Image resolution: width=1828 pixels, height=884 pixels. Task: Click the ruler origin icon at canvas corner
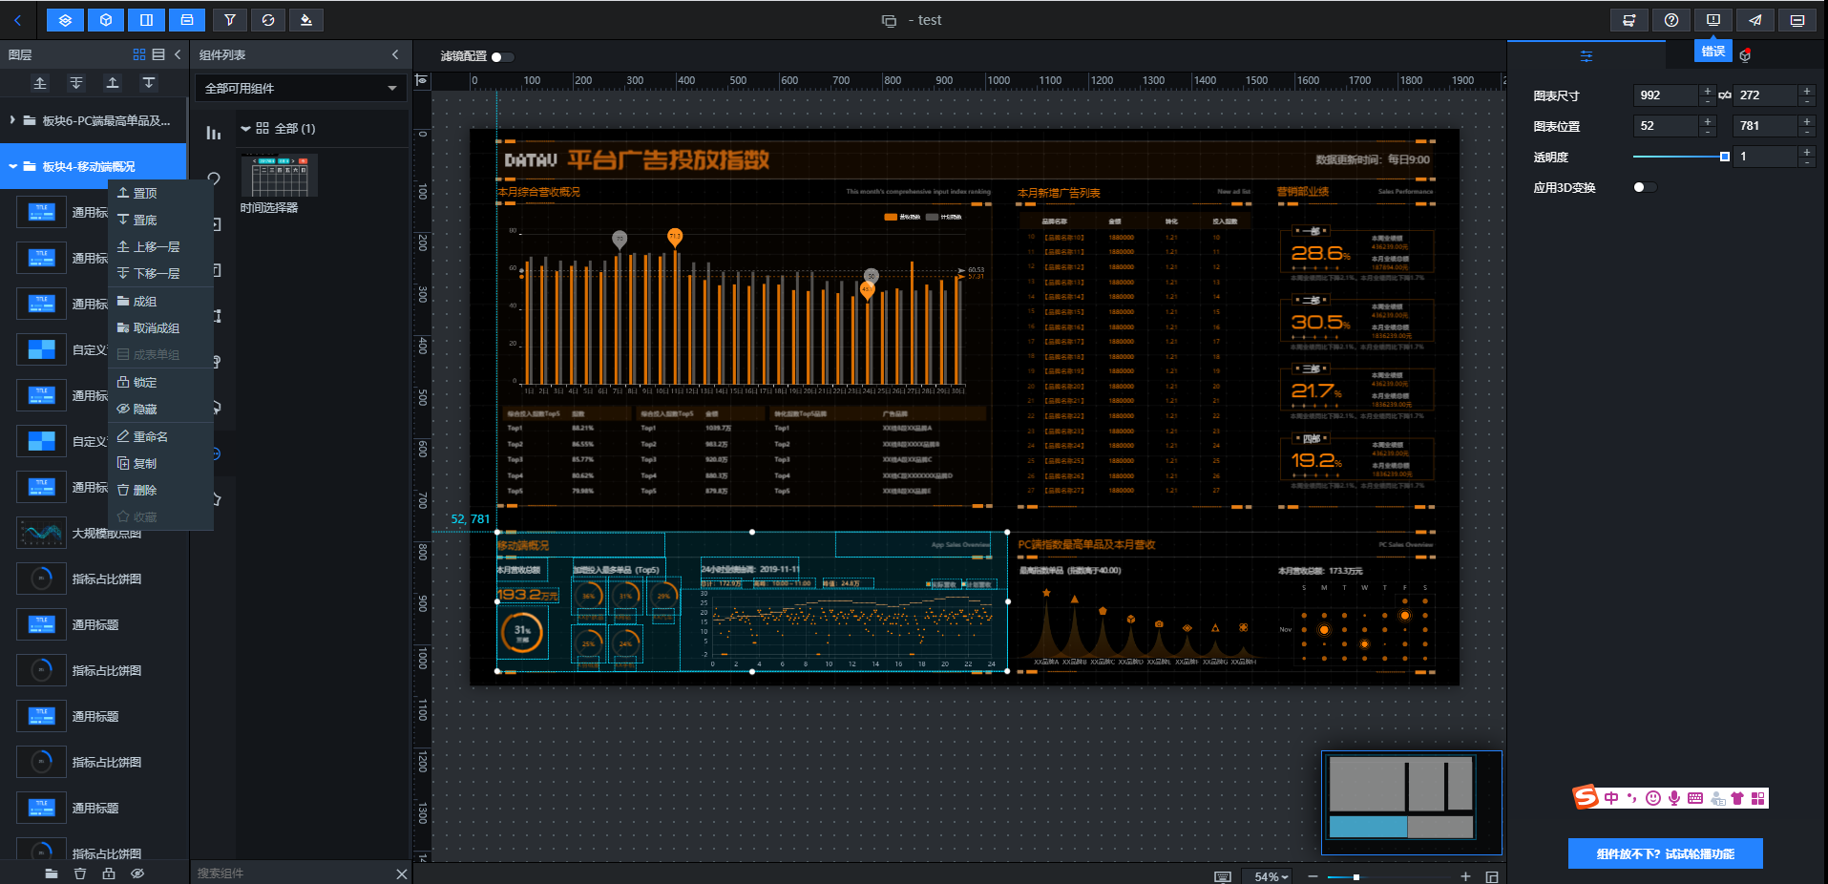(x=422, y=80)
